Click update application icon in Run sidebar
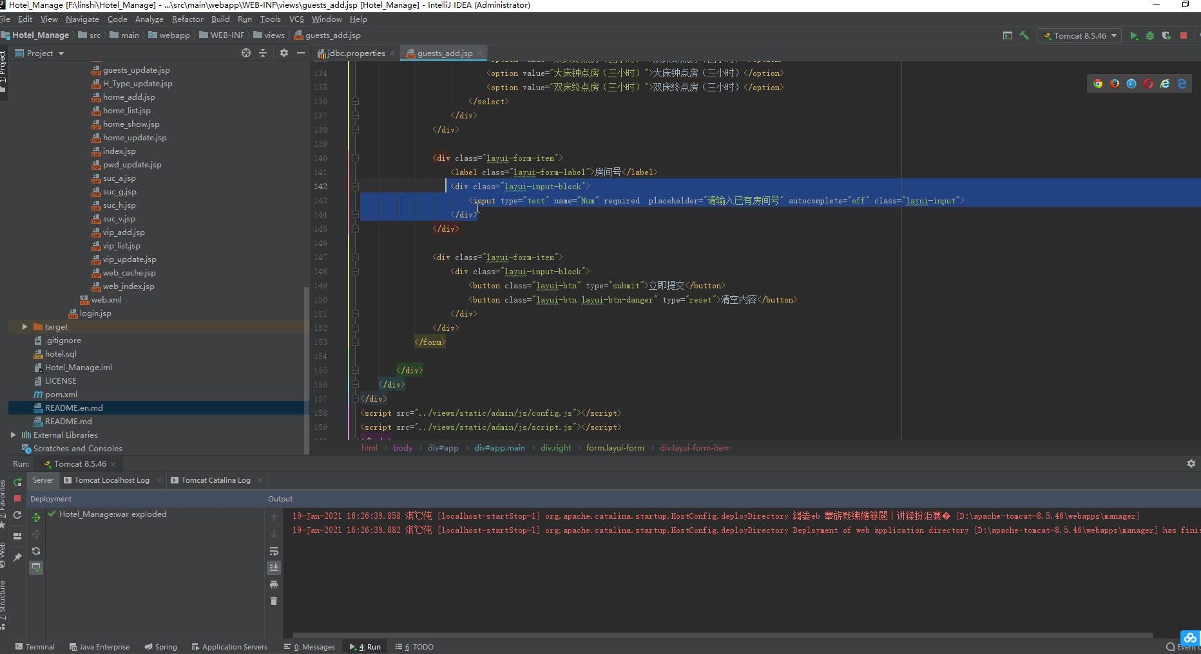 [x=17, y=515]
